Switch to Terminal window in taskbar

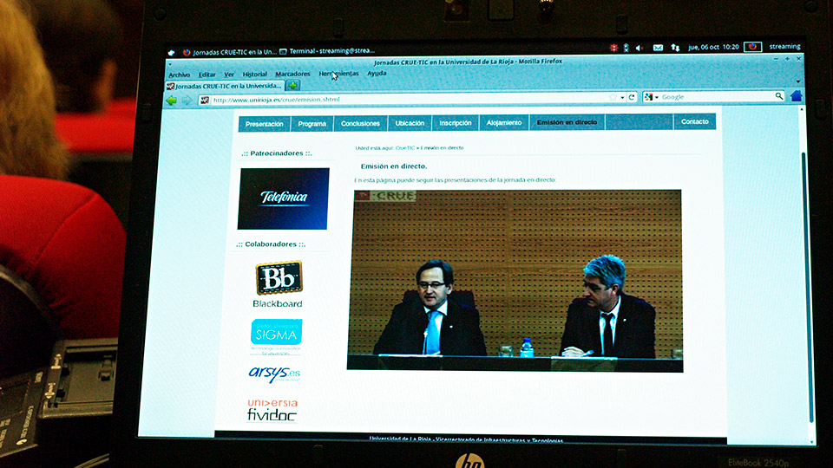point(327,51)
